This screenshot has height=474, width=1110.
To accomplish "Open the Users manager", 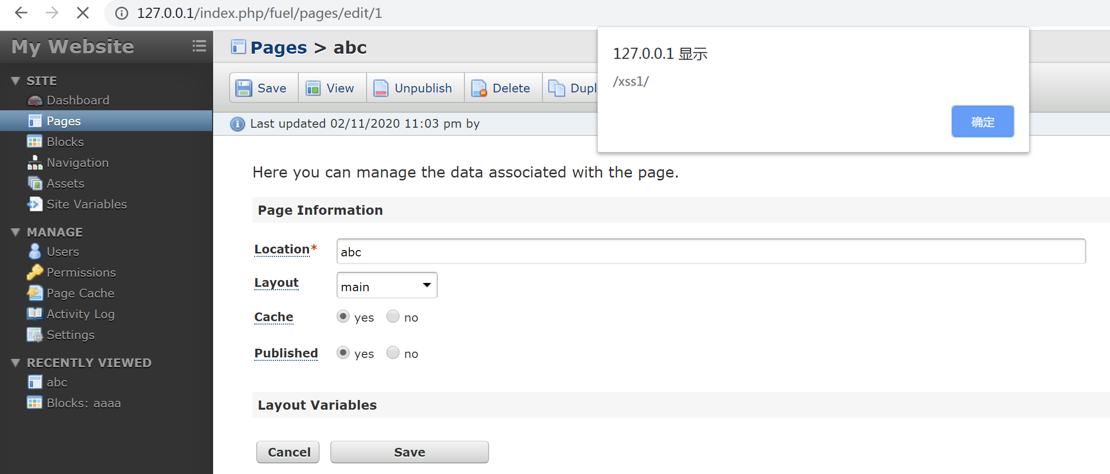I will pos(63,252).
